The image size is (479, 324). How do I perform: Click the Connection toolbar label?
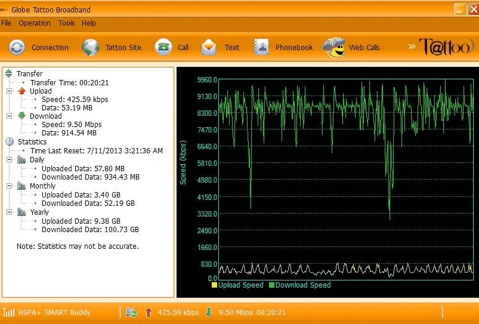(50, 47)
